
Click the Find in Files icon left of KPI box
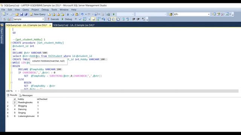tap(171, 14)
